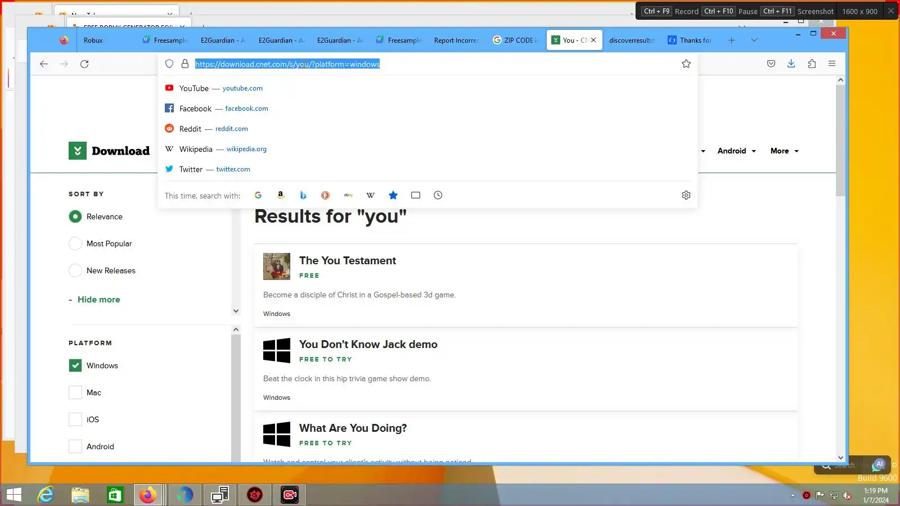Click the forward navigation arrow
This screenshot has width=900, height=506.
[x=64, y=64]
